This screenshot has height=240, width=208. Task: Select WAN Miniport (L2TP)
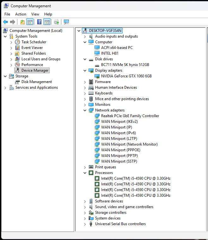pyautogui.click(x=119, y=139)
